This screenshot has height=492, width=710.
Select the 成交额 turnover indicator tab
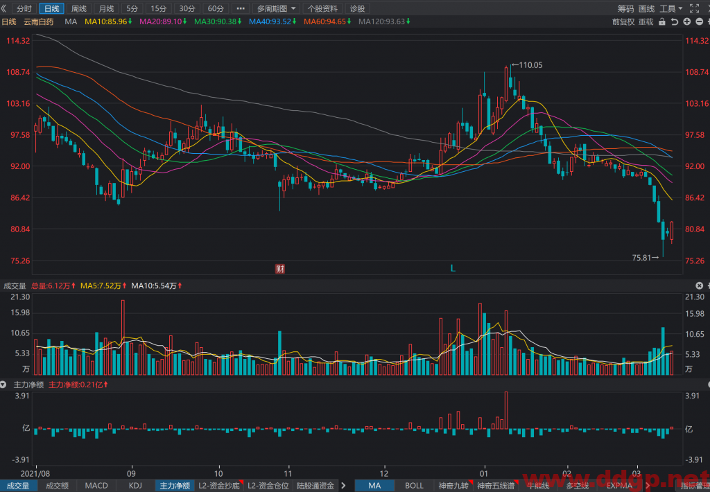(57, 486)
